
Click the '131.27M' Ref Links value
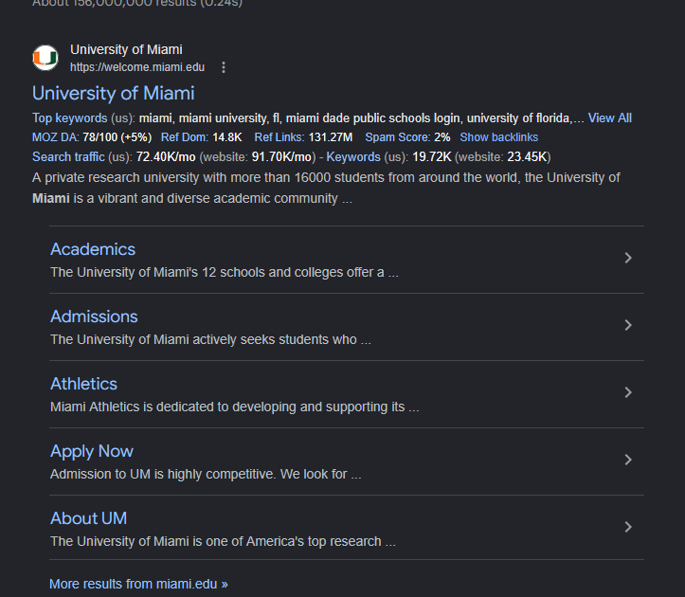331,137
